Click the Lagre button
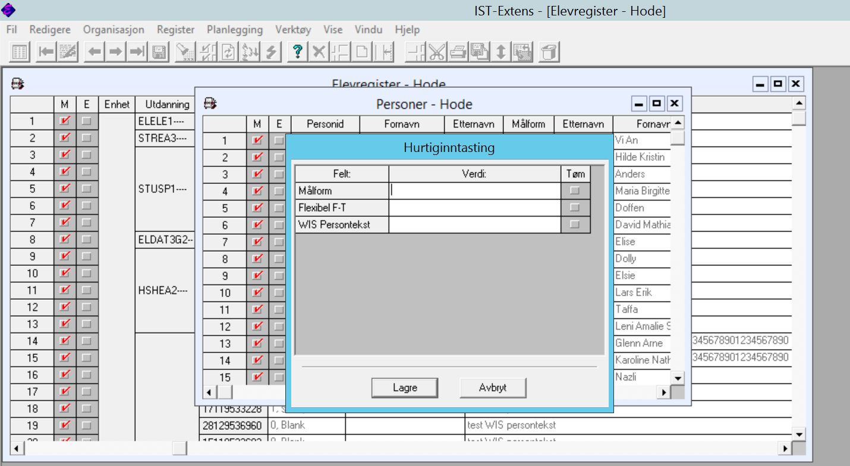The width and height of the screenshot is (850, 466). [x=405, y=388]
